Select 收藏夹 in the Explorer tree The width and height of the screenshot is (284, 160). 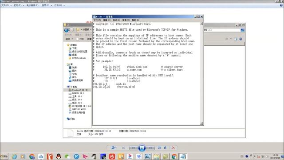coord(72,45)
